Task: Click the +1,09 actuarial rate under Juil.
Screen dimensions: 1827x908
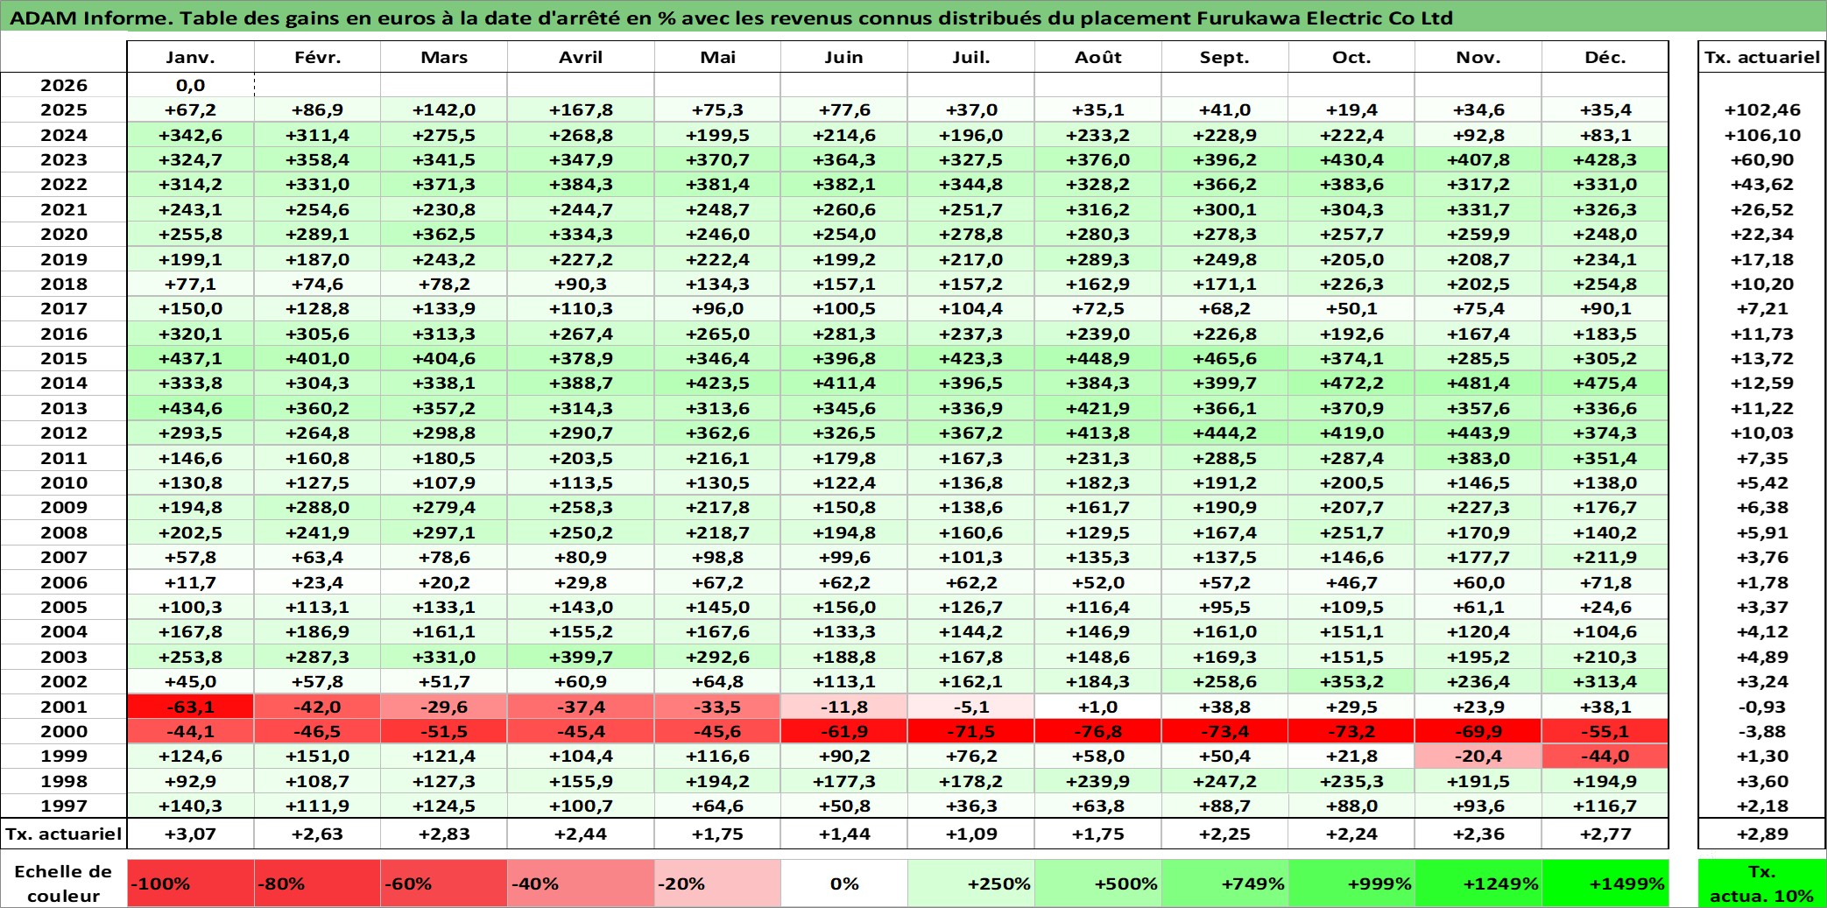Action: tap(971, 834)
